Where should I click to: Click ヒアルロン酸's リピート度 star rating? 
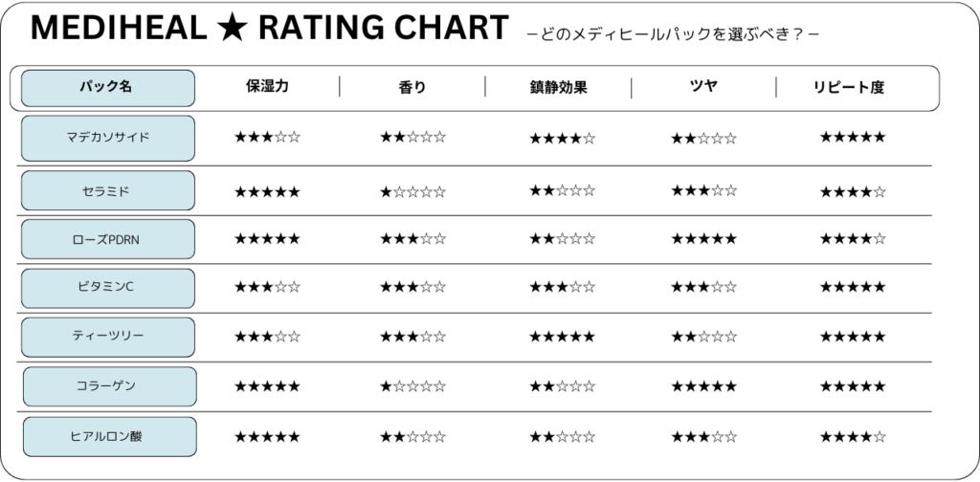[x=853, y=436]
